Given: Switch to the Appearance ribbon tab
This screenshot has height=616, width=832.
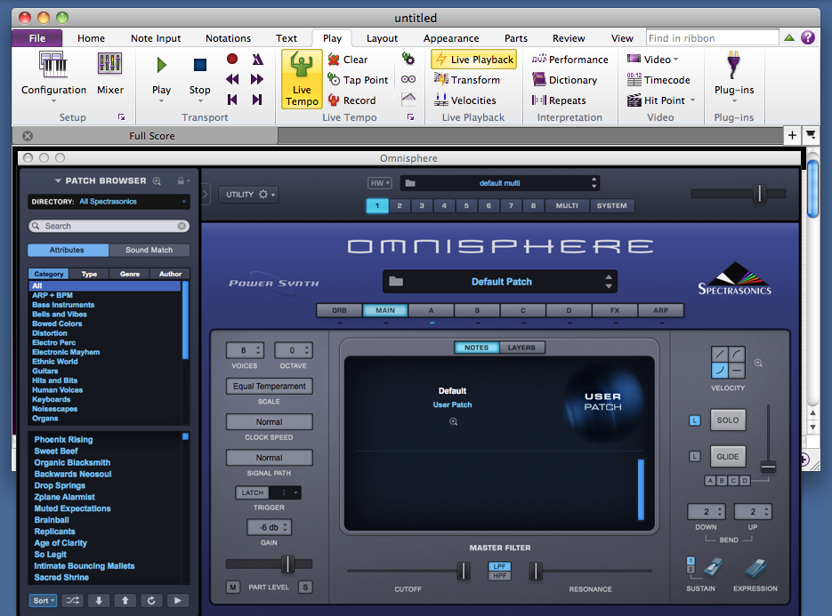Looking at the screenshot, I should point(451,38).
